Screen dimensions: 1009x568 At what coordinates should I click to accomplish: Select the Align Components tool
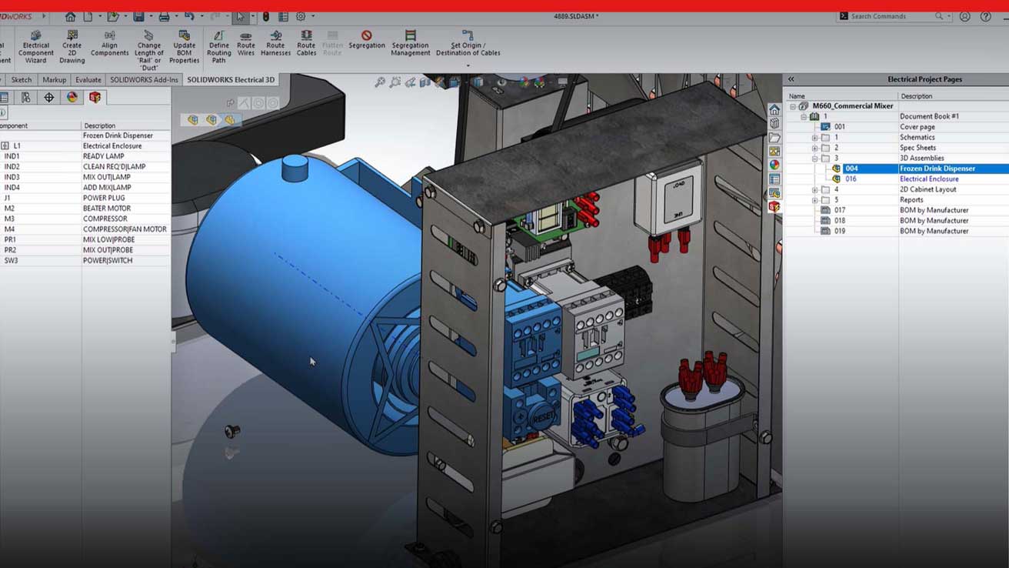pyautogui.click(x=110, y=44)
